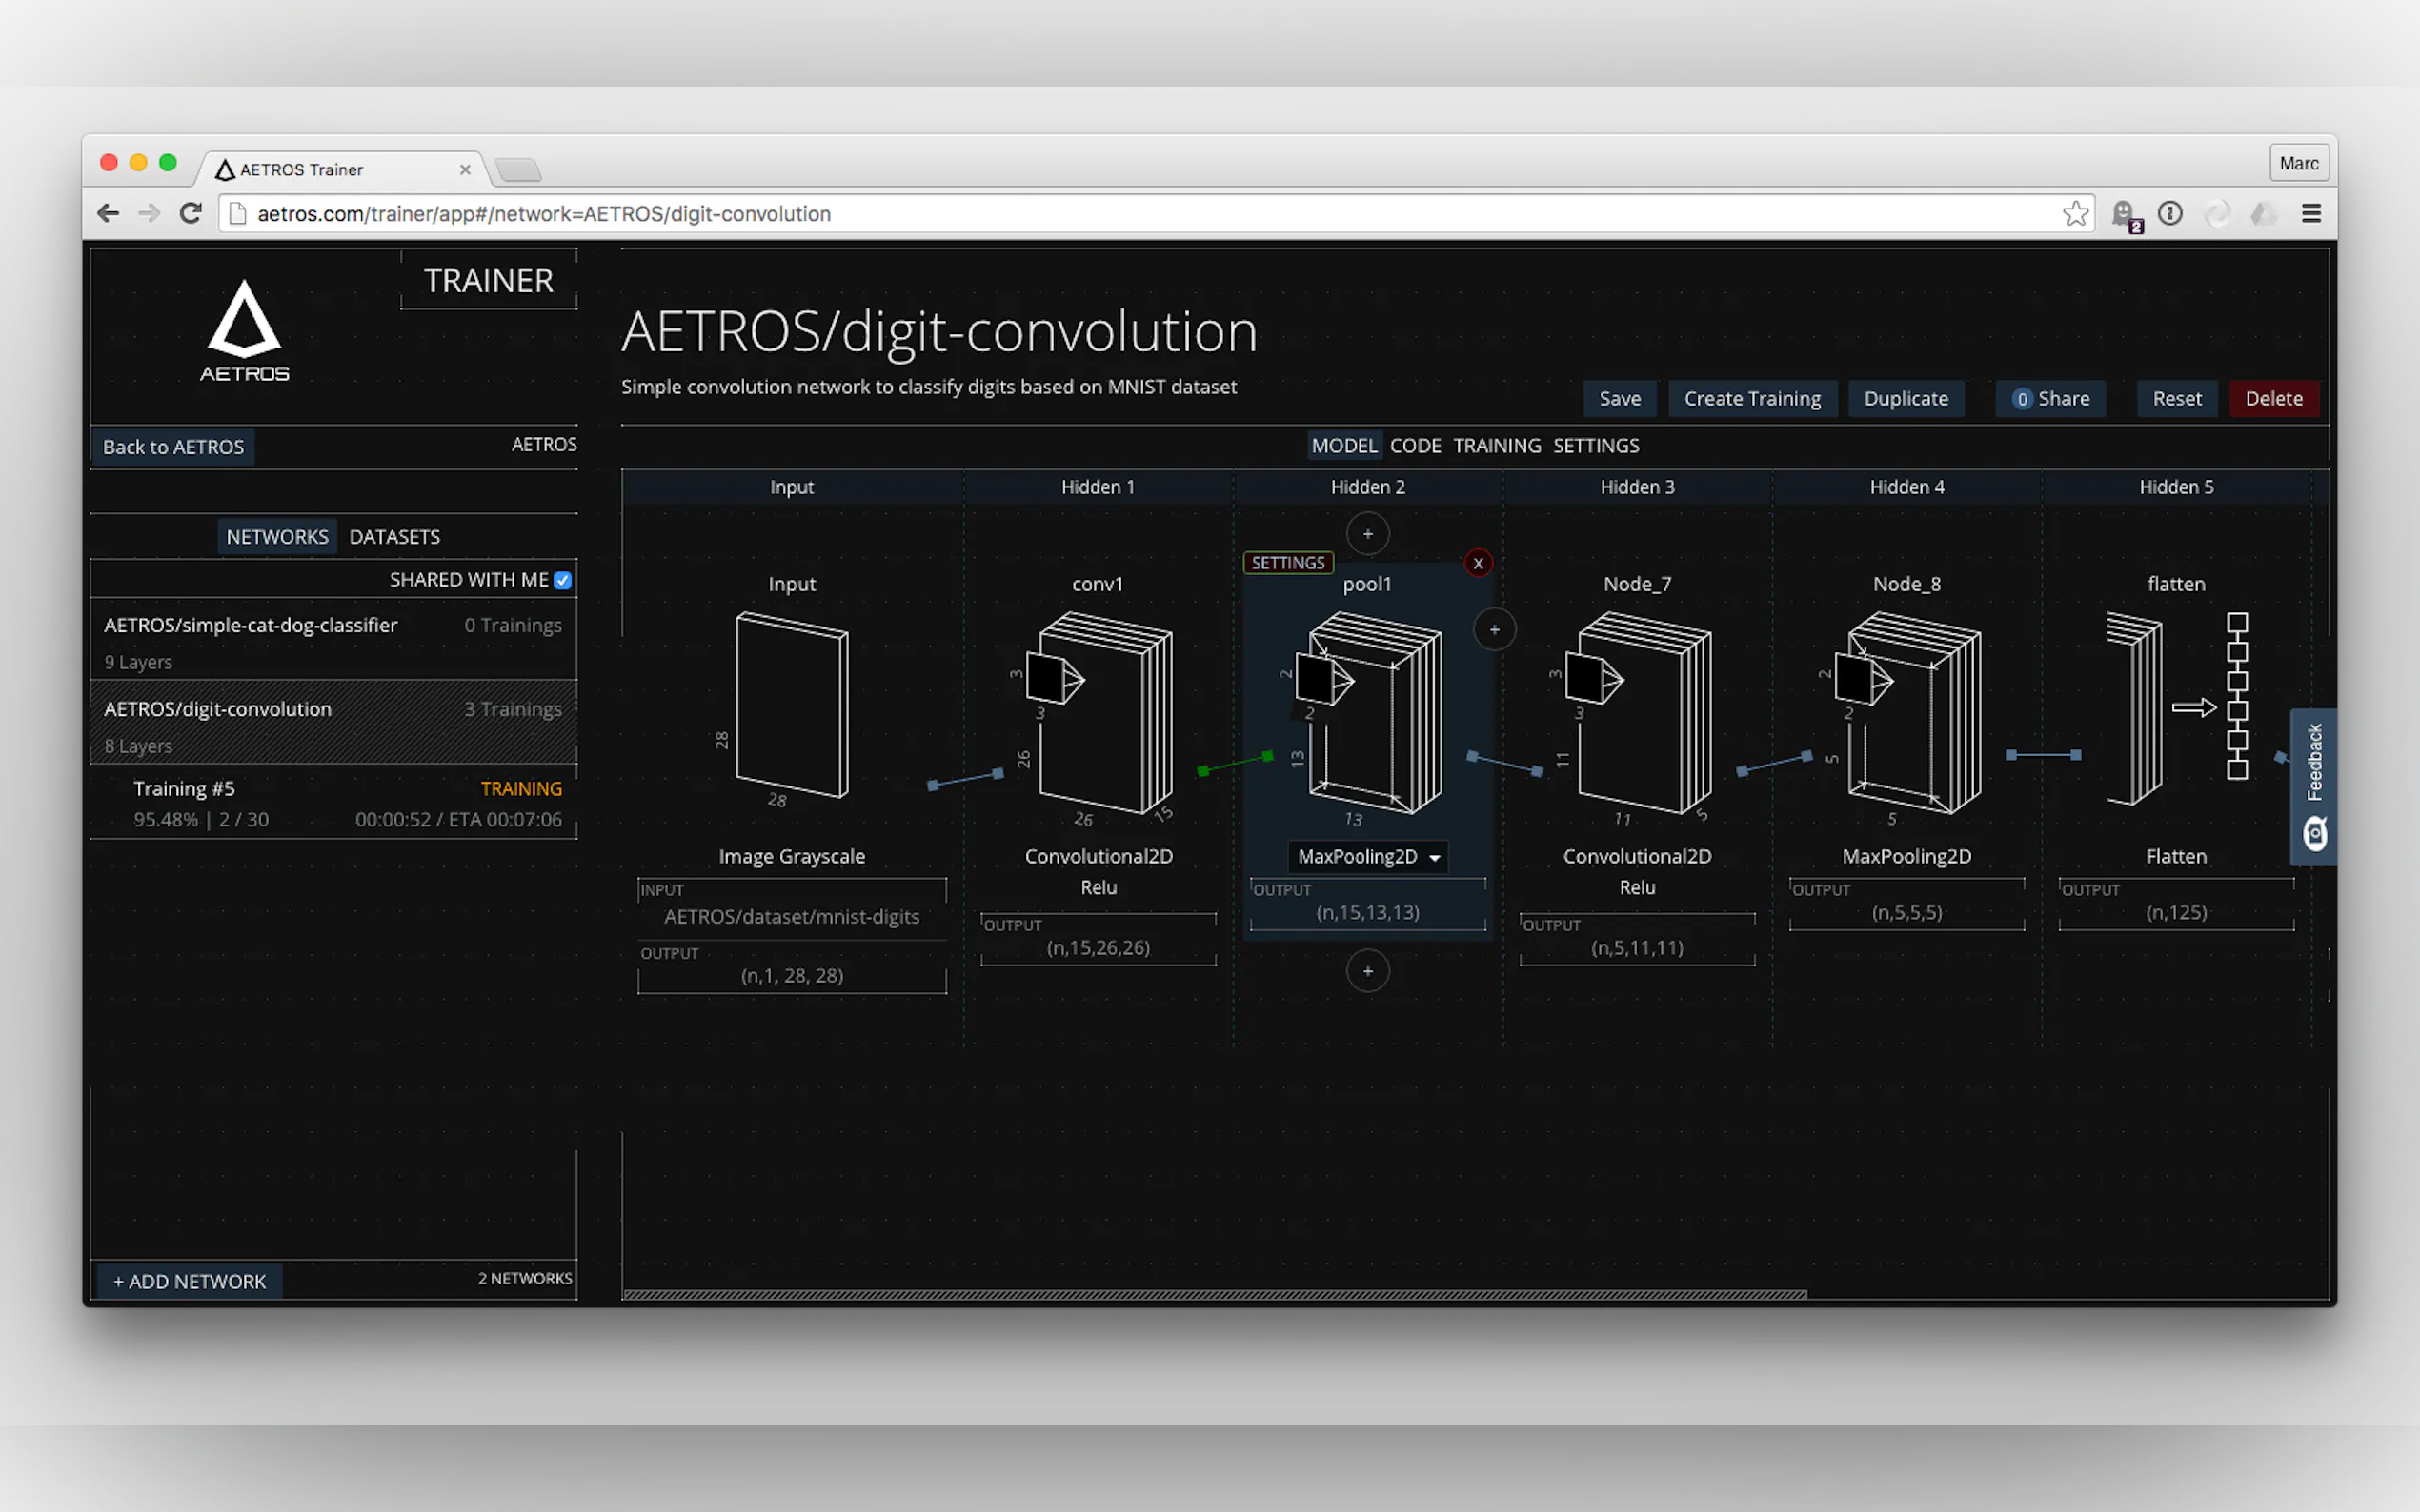2420x1512 pixels.
Task: Switch to the DATASETS tab
Action: pos(394,537)
